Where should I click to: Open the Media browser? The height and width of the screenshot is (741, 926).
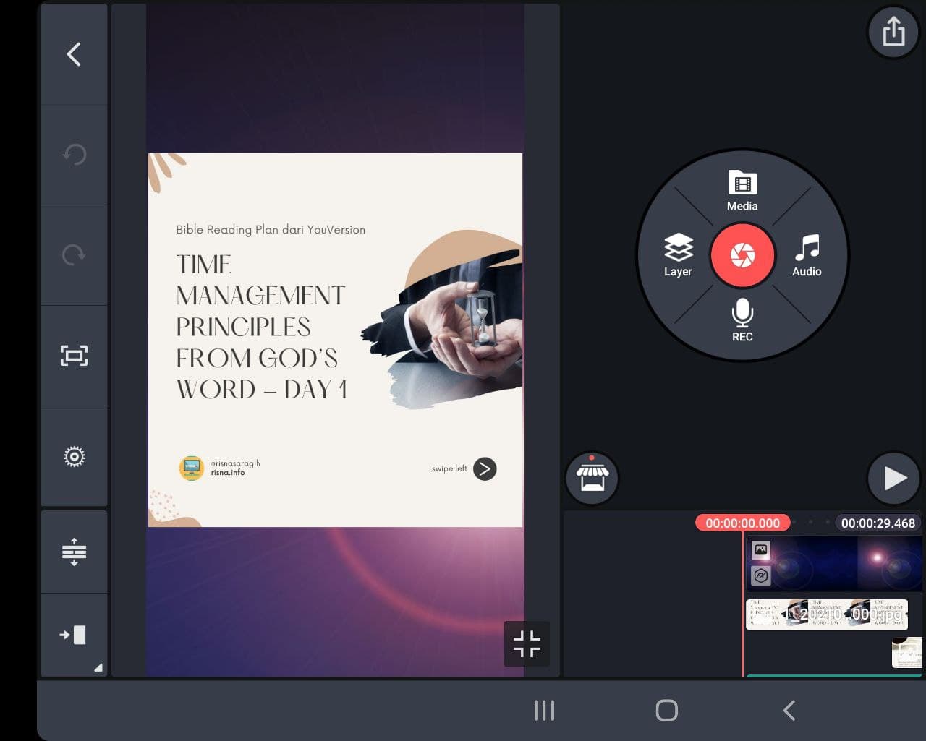(x=742, y=191)
